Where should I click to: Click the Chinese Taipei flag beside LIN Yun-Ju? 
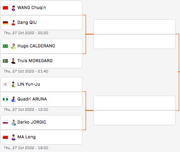5,84
